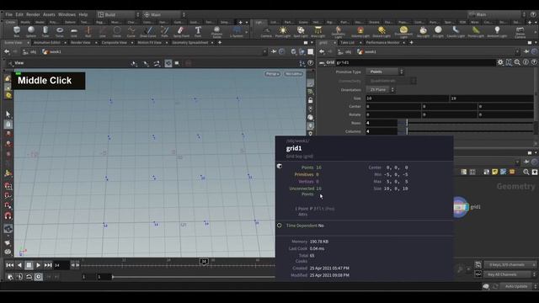
Task: Select the Font shelf tool
Action: point(198,32)
